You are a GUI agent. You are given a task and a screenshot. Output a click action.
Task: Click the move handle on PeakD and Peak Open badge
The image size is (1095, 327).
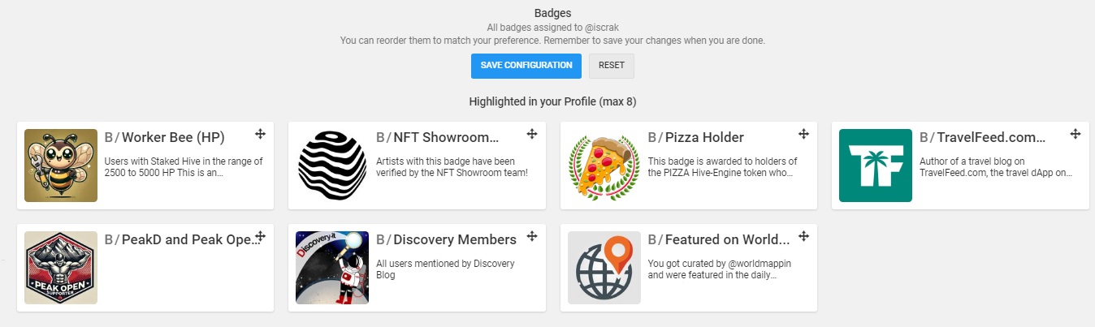261,236
